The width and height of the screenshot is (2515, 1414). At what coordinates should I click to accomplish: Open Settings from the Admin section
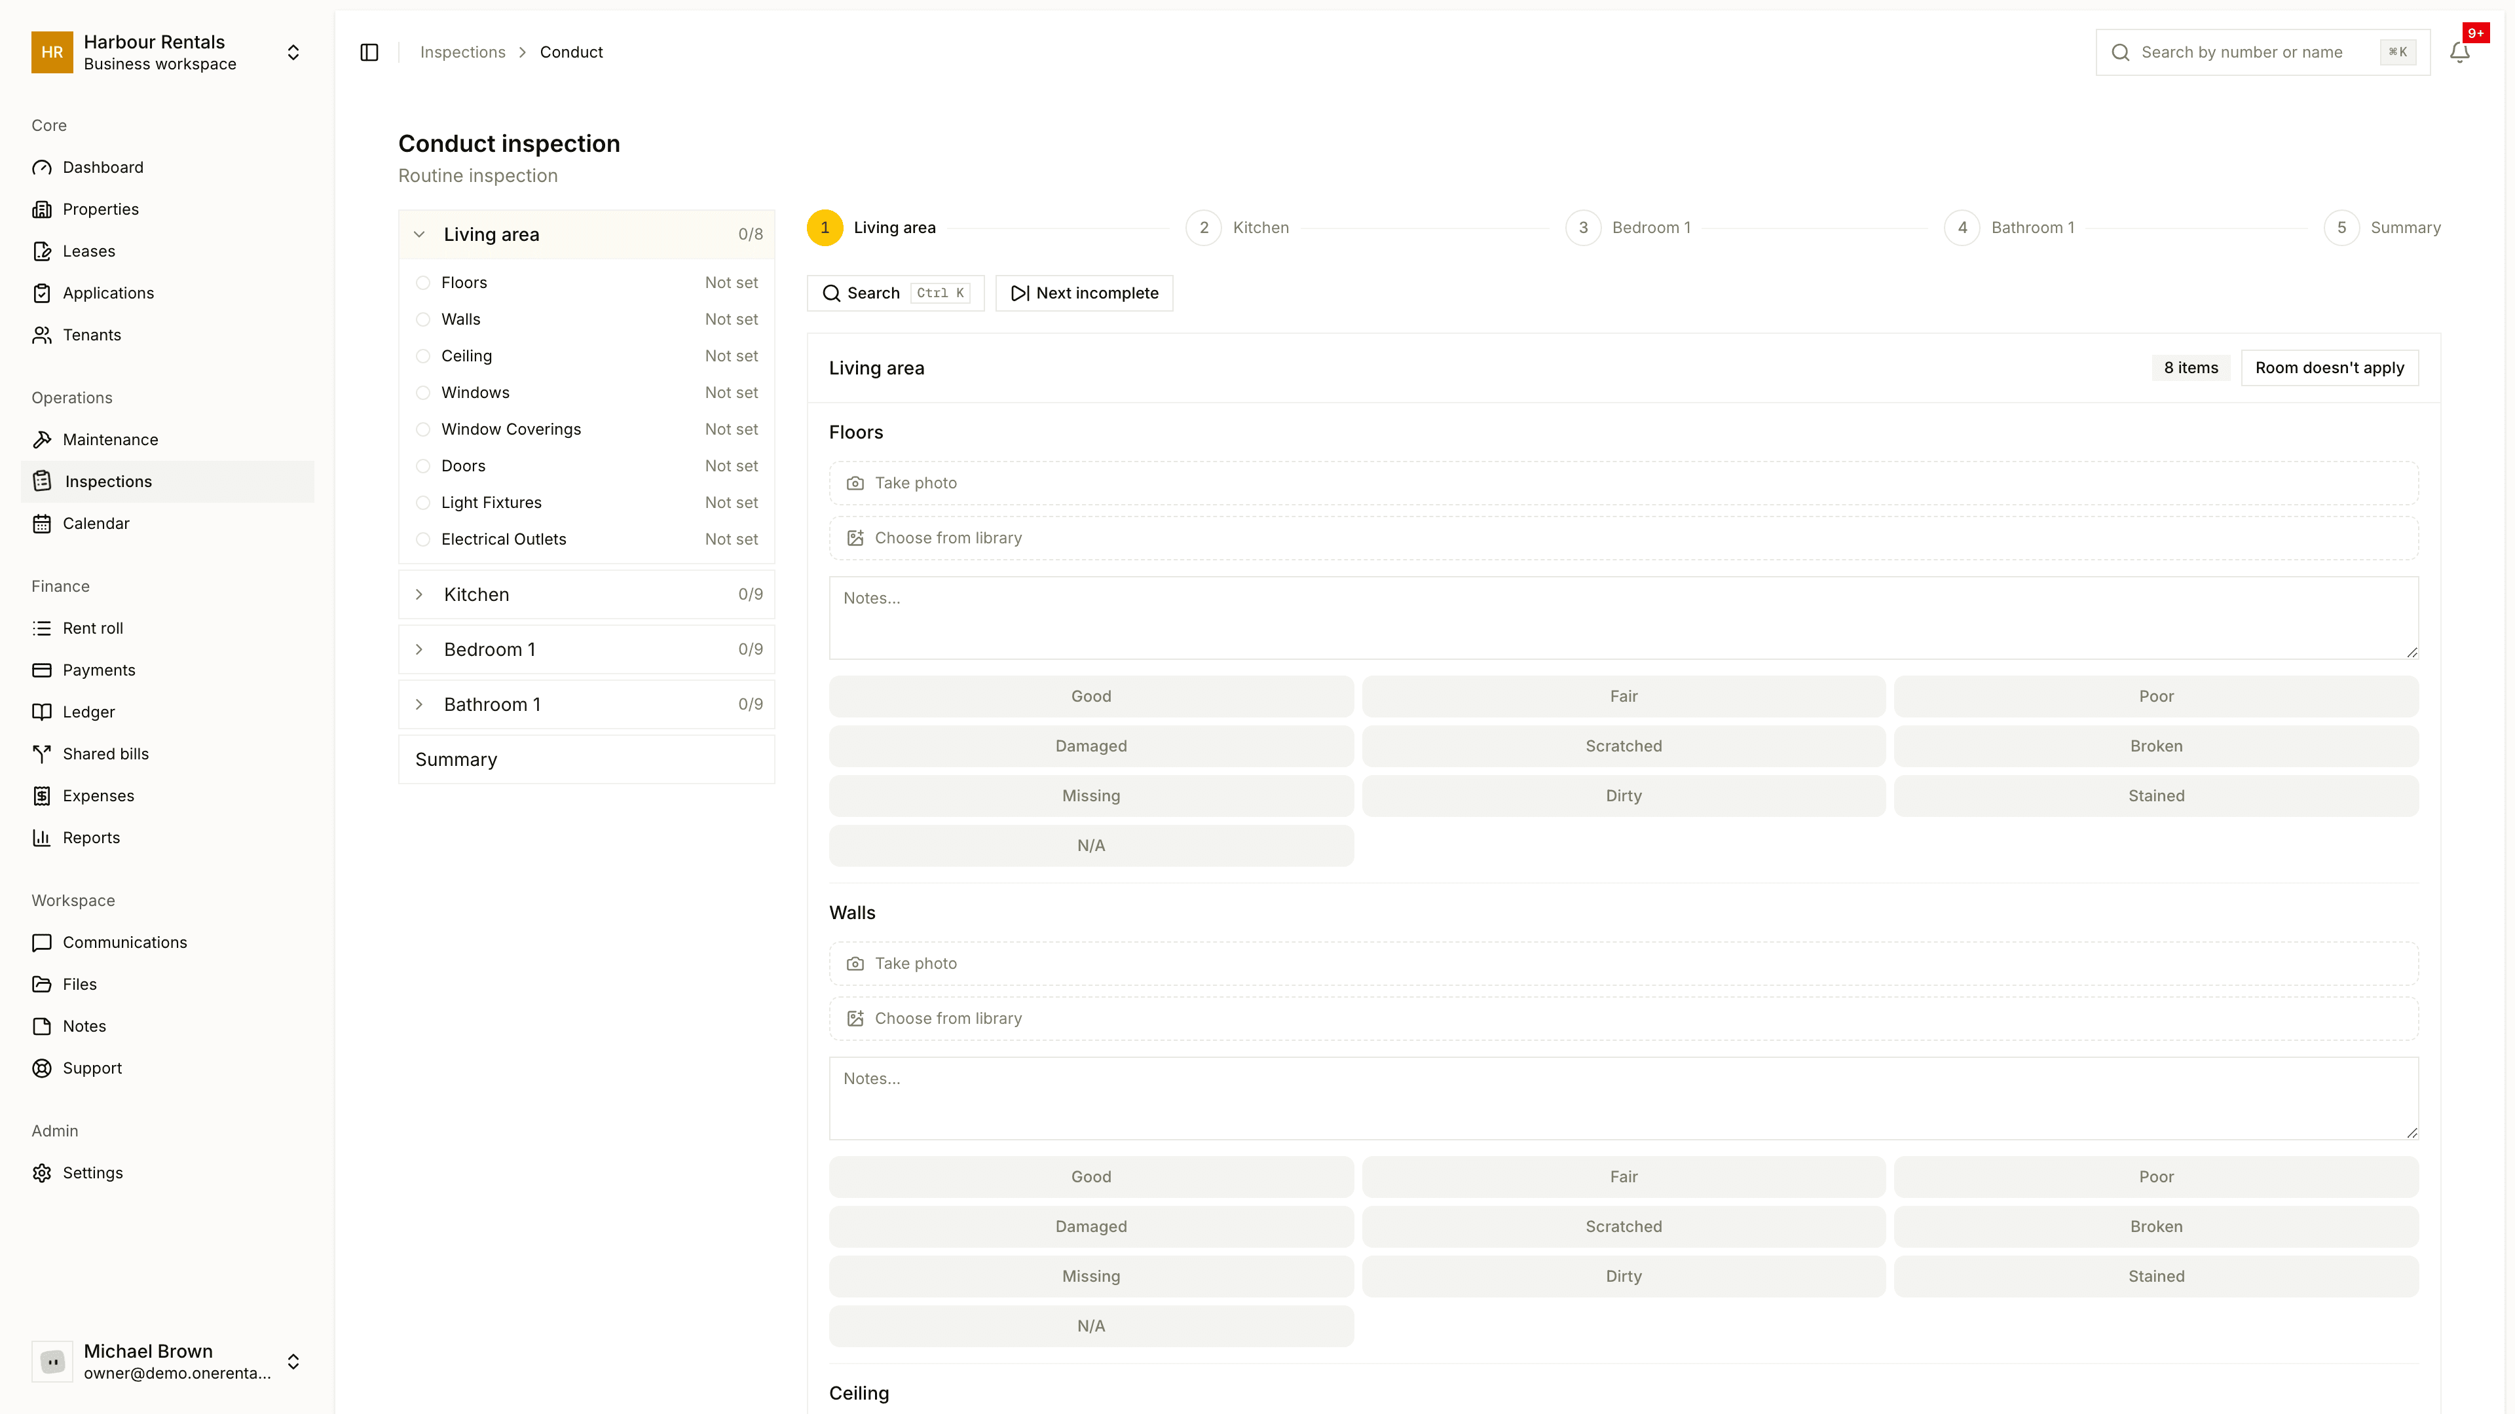click(x=167, y=1173)
